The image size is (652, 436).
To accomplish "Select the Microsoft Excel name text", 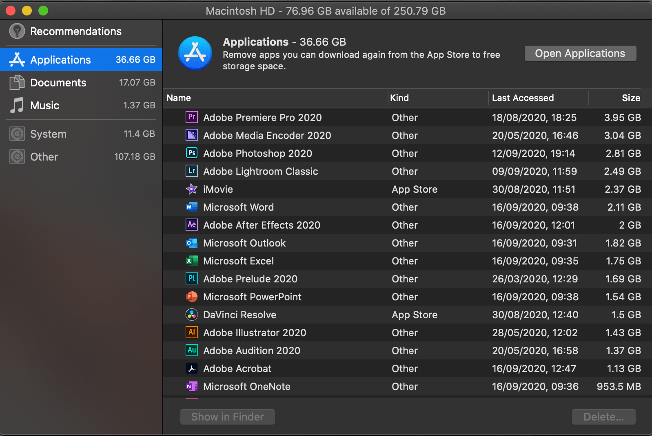I will [238, 261].
